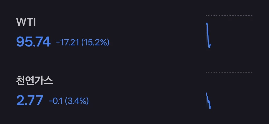Click the starting peak of WTI sparkline

pyautogui.click(x=207, y=23)
